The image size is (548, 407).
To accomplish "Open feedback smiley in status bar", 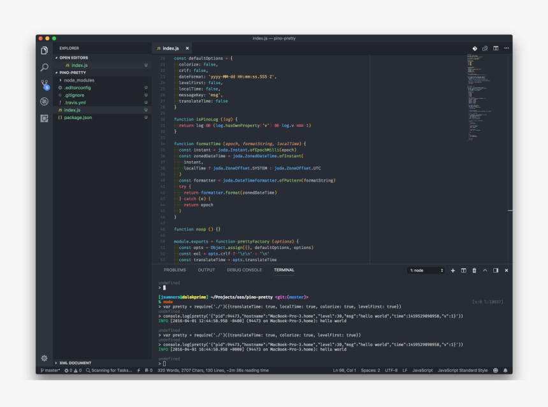I will pos(495,370).
